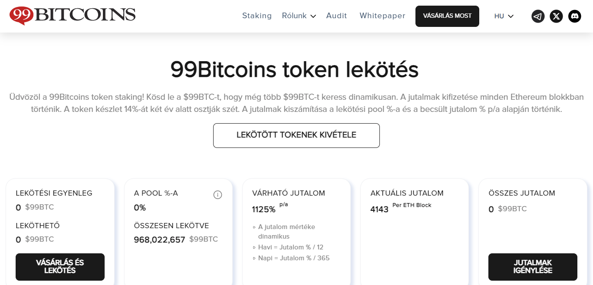
Task: Go to the Staking menu item
Action: [x=257, y=16]
